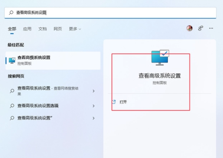Click the open-external icon beside 打开
223x158 pixels.
114,102
